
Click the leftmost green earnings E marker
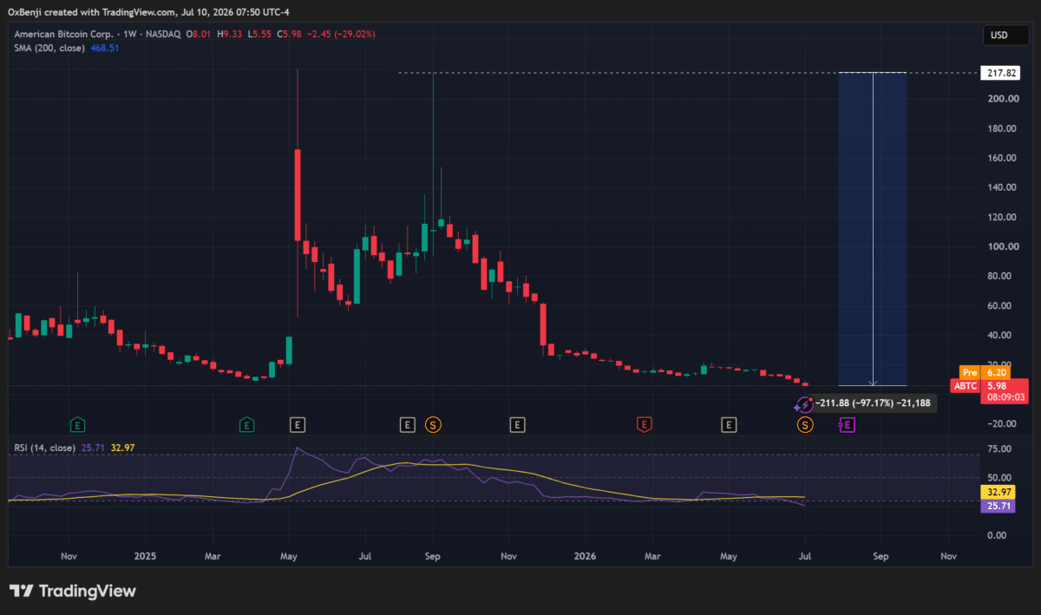click(78, 425)
